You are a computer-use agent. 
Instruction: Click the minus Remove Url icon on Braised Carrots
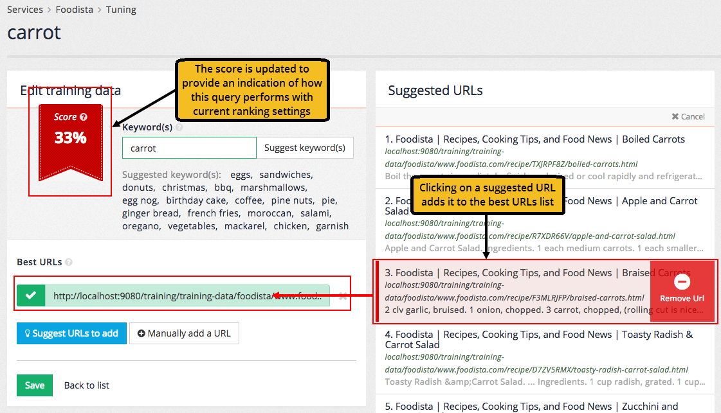[x=682, y=282]
